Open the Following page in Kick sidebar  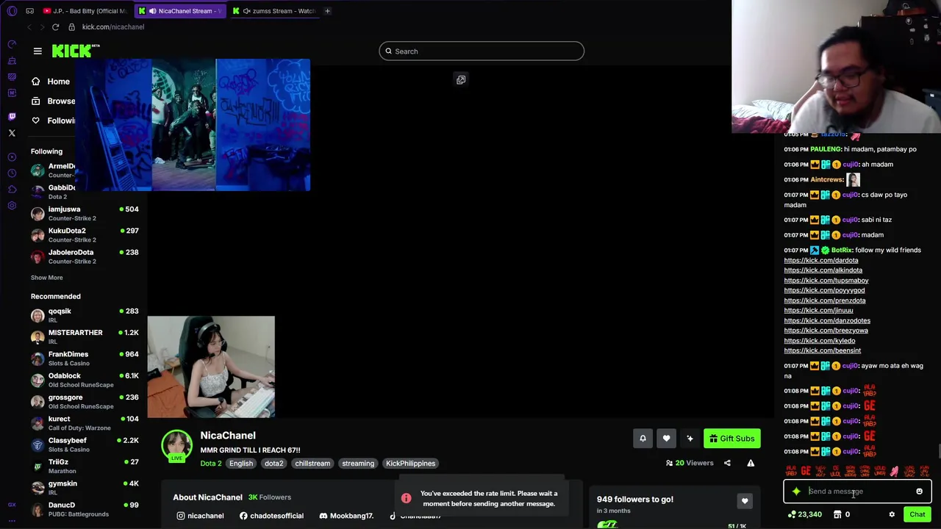click(x=53, y=120)
